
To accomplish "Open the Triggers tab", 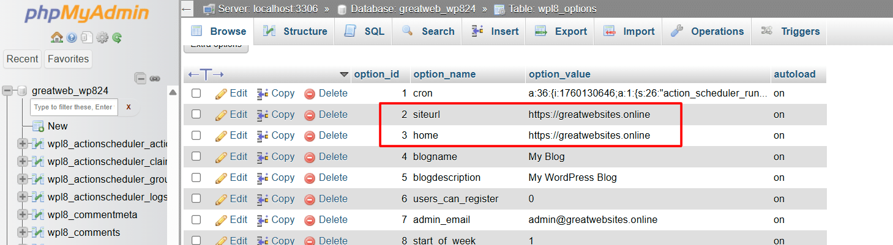I will (790, 31).
